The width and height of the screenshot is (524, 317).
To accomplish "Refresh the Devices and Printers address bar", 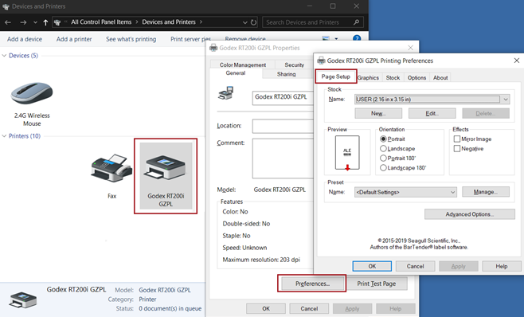I will pyautogui.click(x=254, y=22).
